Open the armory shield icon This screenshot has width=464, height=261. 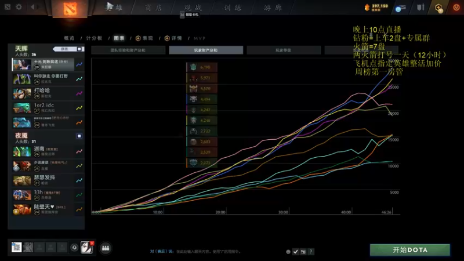pos(420,8)
